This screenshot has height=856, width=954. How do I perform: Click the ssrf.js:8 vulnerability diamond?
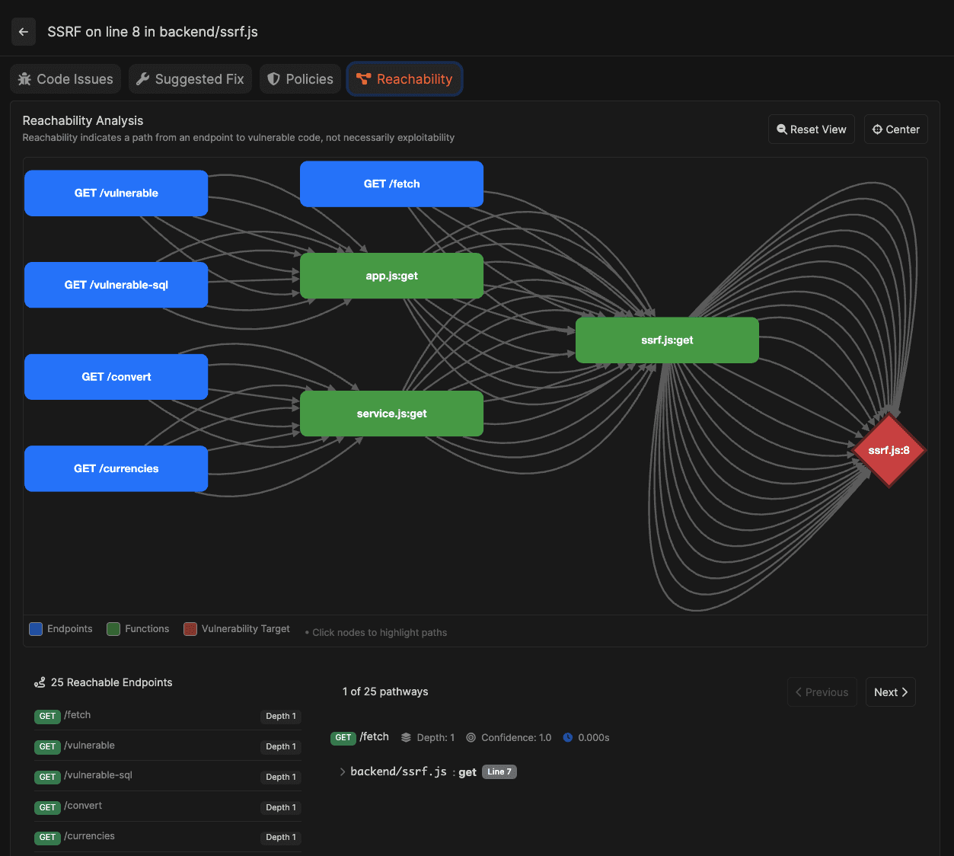[x=889, y=450]
